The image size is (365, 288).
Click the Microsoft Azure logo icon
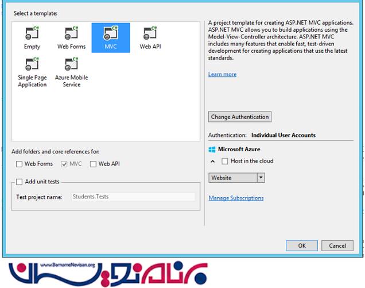pyautogui.click(x=212, y=149)
